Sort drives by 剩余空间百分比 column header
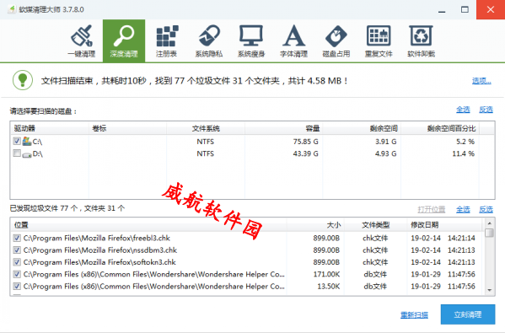This screenshot has height=333, width=505. [x=440, y=128]
